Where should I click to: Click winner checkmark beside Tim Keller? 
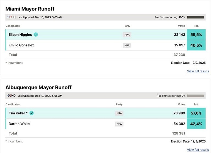pos(32,113)
